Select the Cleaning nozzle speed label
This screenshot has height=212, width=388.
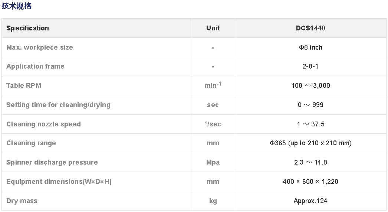(43, 124)
